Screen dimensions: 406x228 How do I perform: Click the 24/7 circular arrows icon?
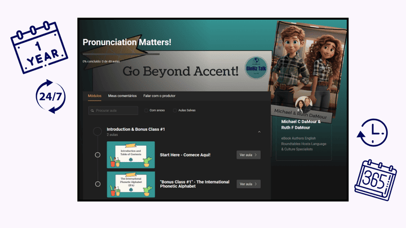(51, 96)
